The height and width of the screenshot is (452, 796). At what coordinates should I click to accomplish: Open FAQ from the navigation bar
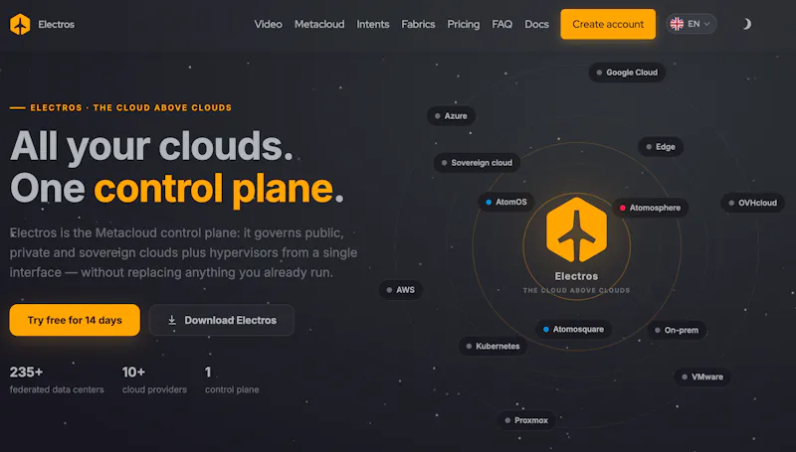tap(501, 24)
